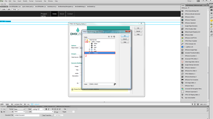Click OK in the Field Pickup dialog

pos(125,36)
